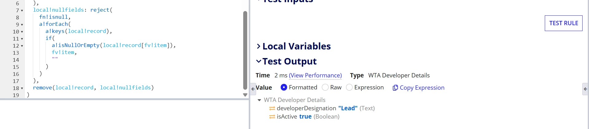589x129 pixels.
Task: Fold code at line 9 arrow
Action: click(x=22, y=25)
